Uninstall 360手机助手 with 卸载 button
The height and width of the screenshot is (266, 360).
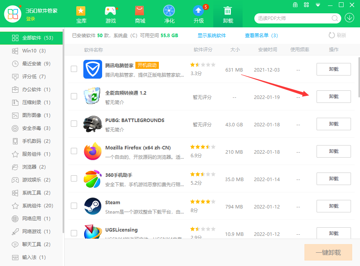334,178
